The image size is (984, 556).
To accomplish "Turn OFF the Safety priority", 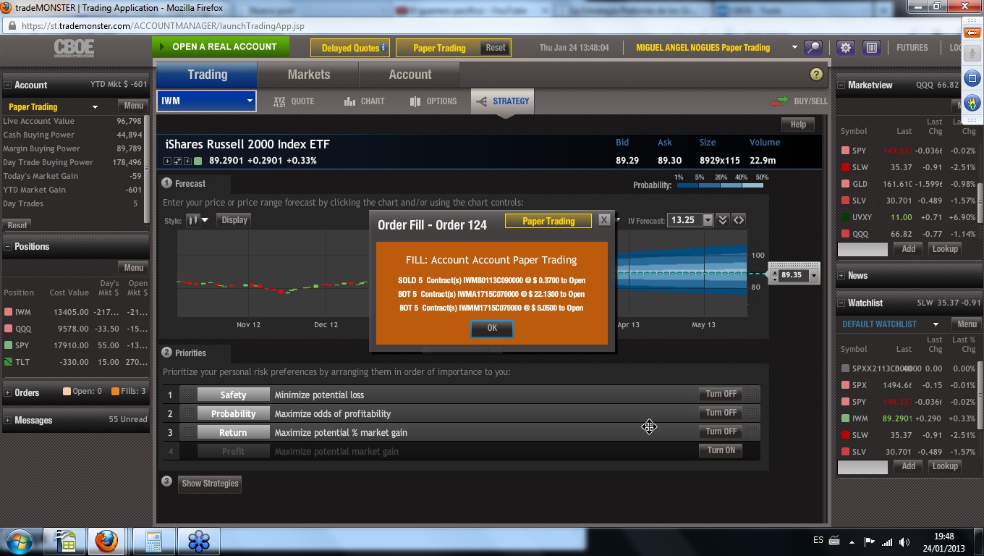I will [721, 394].
